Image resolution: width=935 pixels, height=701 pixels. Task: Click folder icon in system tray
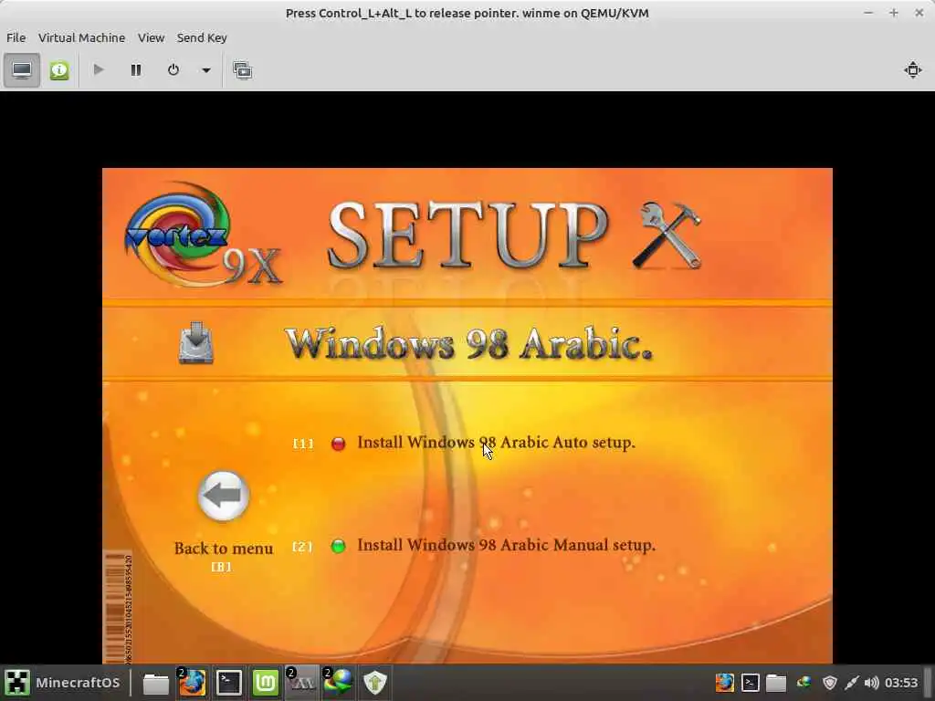coord(776,683)
